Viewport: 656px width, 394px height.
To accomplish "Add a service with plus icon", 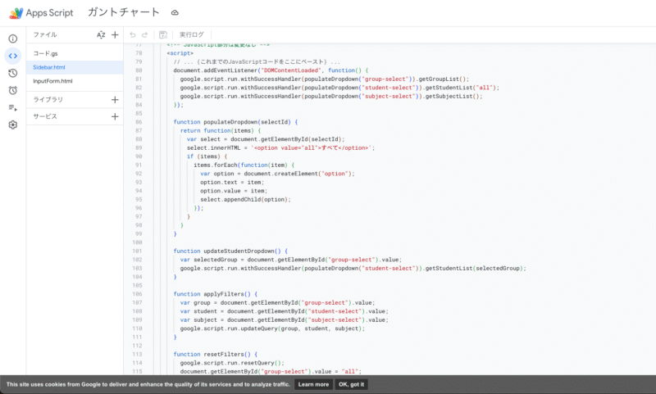I will point(115,116).
